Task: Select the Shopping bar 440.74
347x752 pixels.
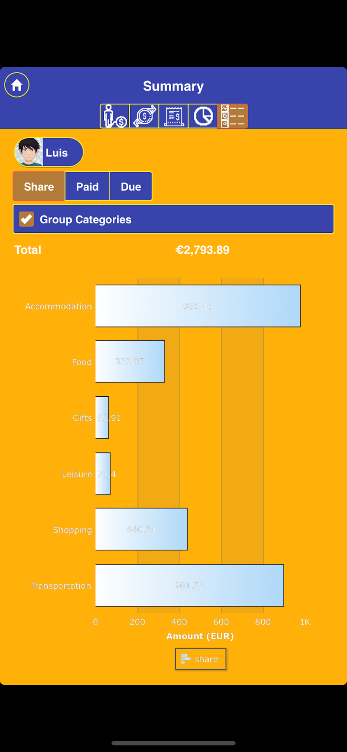Action: tap(142, 529)
